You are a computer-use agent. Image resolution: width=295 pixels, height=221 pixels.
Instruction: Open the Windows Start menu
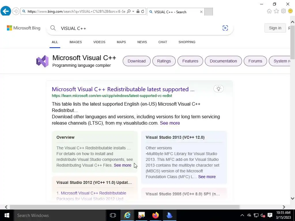click(7, 215)
